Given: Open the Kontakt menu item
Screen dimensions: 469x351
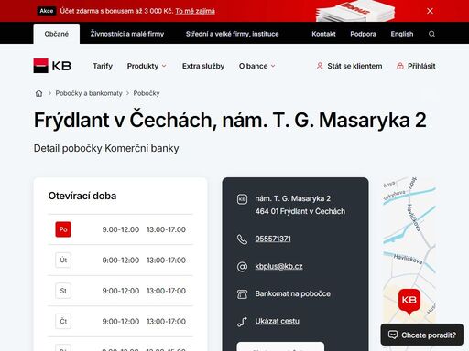Looking at the screenshot, I should (323, 34).
